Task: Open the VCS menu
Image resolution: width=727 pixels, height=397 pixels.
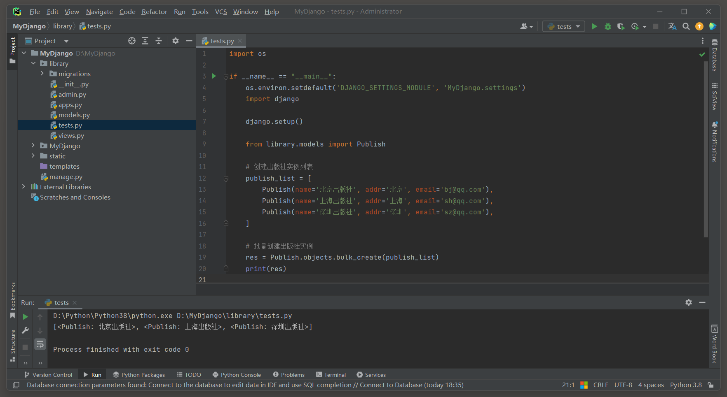Action: 221,12
